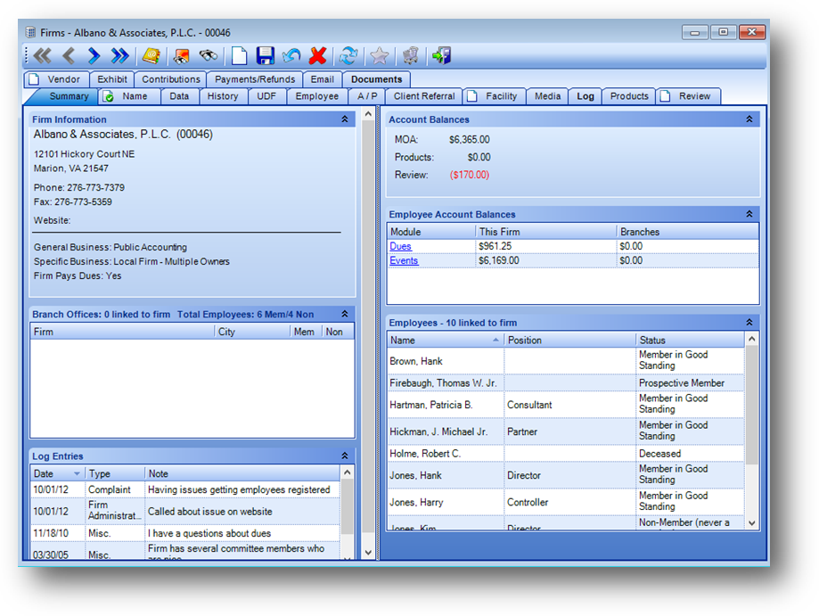This screenshot has width=819, height=616.
Task: Undo changes with blue curved arrow
Action: pyautogui.click(x=291, y=55)
